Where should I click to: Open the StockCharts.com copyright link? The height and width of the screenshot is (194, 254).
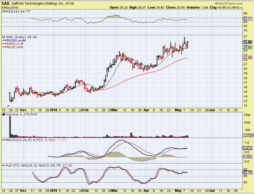(x=229, y=3)
